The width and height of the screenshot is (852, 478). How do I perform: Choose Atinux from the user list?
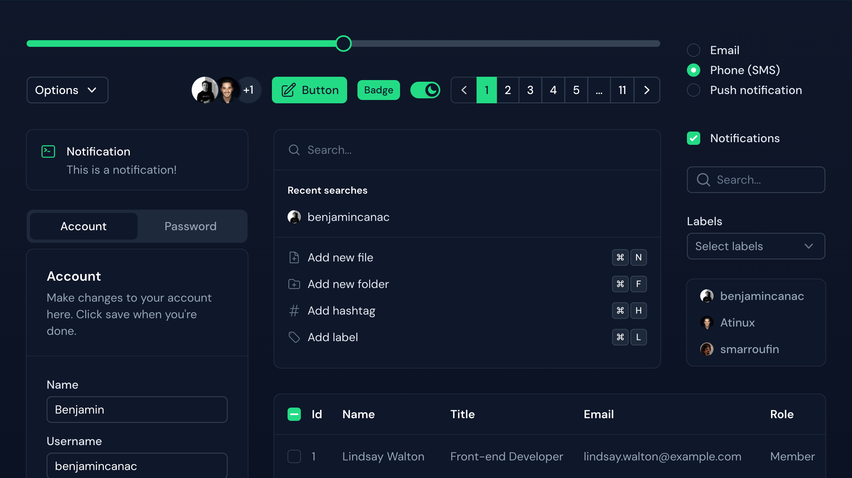coord(737,323)
